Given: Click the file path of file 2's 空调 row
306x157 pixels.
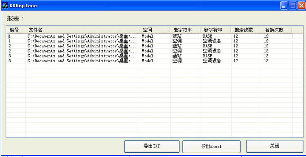Looking at the screenshot, I should pos(82,51).
